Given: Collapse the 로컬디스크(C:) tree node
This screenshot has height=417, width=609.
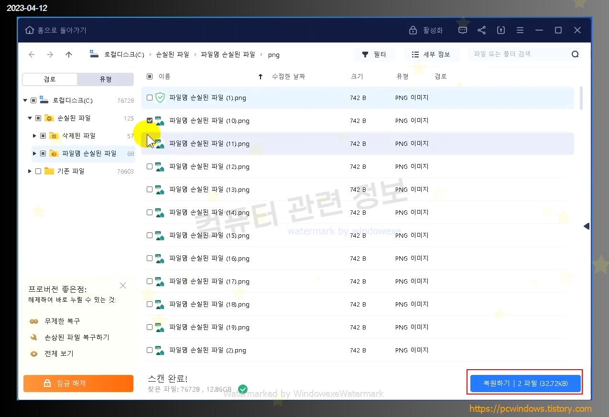Looking at the screenshot, I should (25, 100).
